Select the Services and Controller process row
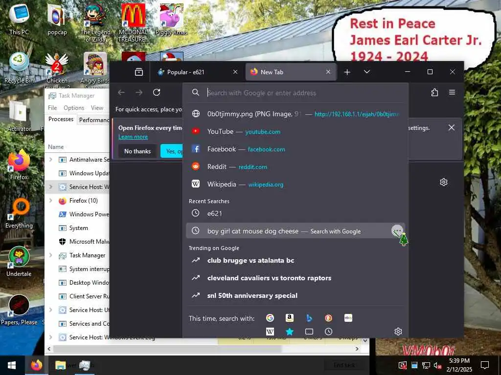Screen dimensions: 501x375 77,323
